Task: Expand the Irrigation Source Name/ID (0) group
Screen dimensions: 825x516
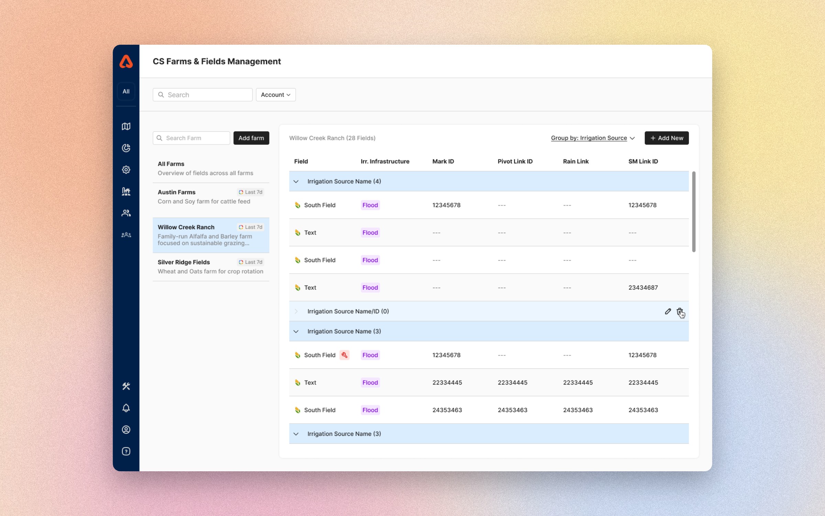Action: [x=296, y=311]
